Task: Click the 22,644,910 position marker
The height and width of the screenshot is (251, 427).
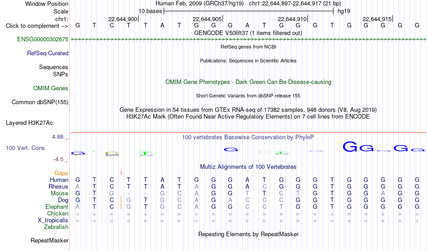Action: [292, 19]
